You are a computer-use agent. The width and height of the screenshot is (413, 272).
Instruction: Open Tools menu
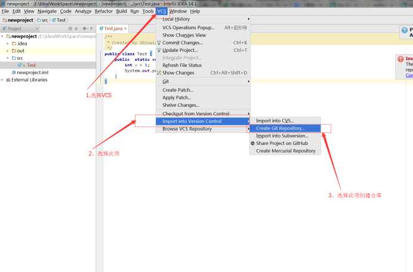pos(148,11)
